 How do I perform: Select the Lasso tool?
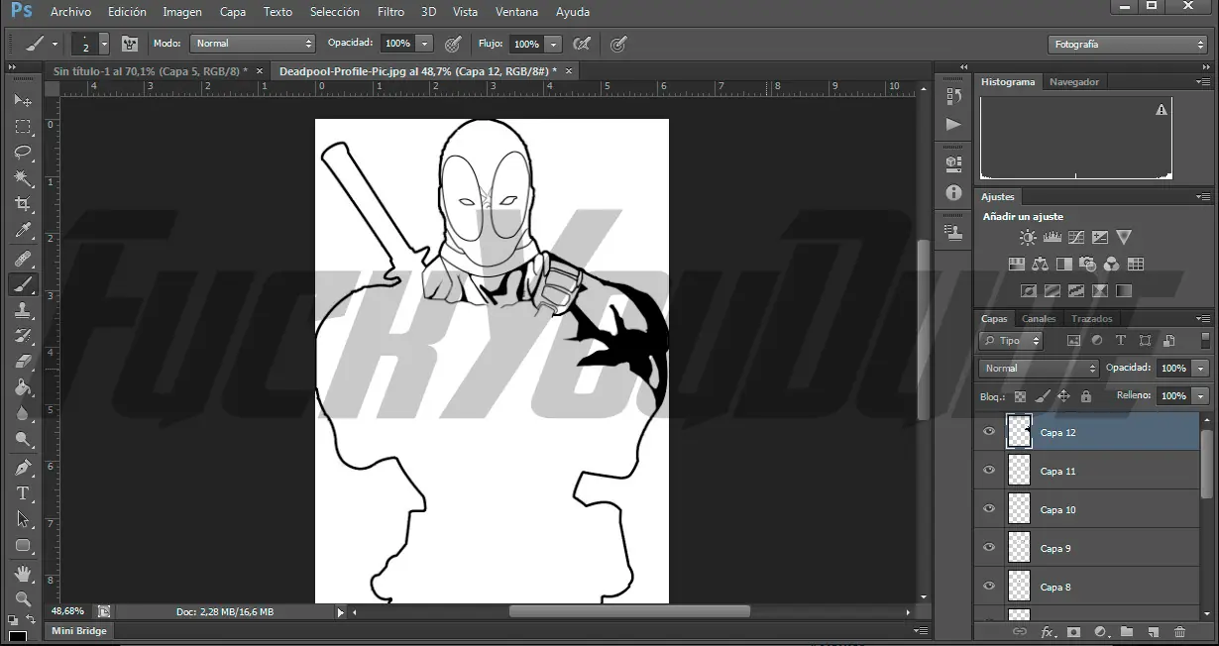point(23,153)
